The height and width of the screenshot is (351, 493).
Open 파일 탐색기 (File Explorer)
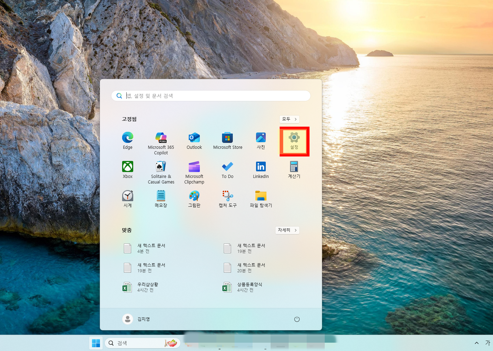click(x=261, y=199)
